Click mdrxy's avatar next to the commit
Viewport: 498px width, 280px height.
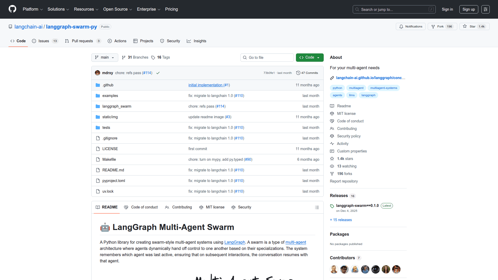[x=97, y=73]
